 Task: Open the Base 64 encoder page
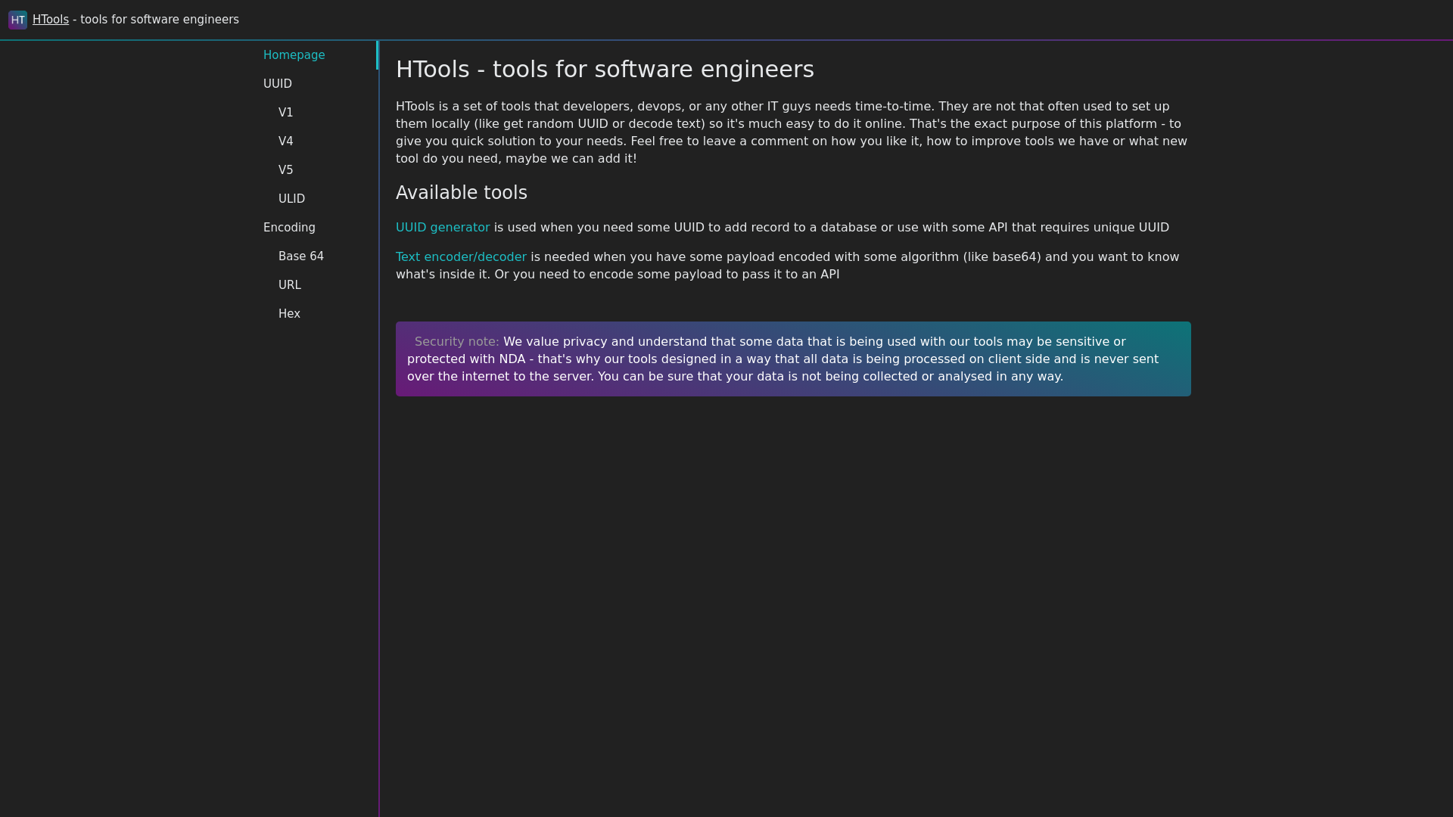(300, 256)
